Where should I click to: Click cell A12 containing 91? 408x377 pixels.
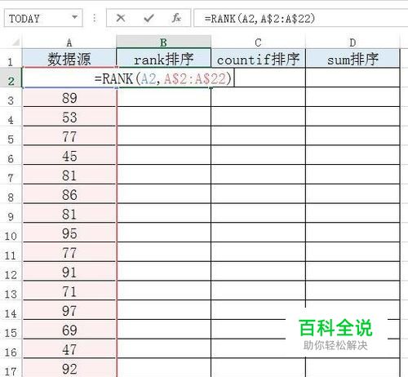(x=69, y=272)
